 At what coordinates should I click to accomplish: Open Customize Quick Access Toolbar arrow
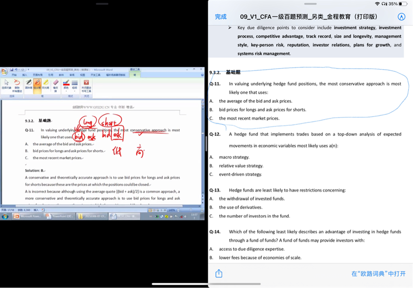(29, 70)
